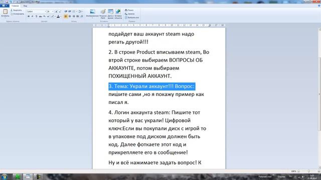The height and width of the screenshot is (180, 321).
Task: Click the WordPad window button on taskbar
Action: click(x=28, y=176)
